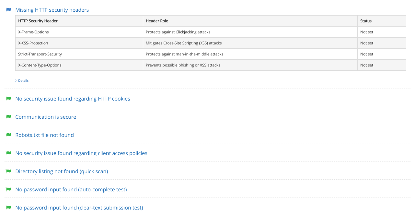Click the Header Role column header
Screen dimensions: 415x216
pyautogui.click(x=157, y=21)
